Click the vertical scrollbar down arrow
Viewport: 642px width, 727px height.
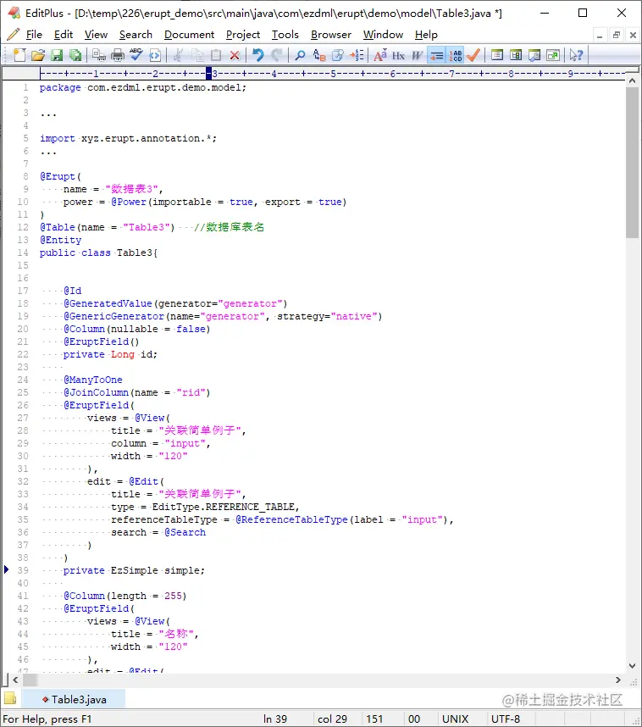pyautogui.click(x=632, y=666)
